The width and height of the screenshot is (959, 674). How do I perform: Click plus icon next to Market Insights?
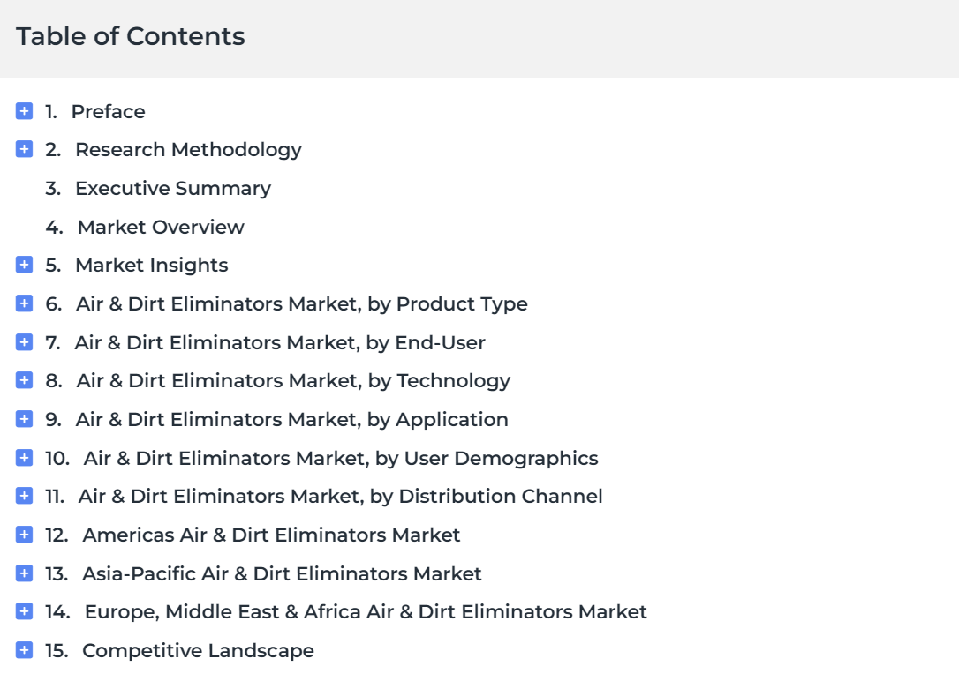(x=24, y=265)
